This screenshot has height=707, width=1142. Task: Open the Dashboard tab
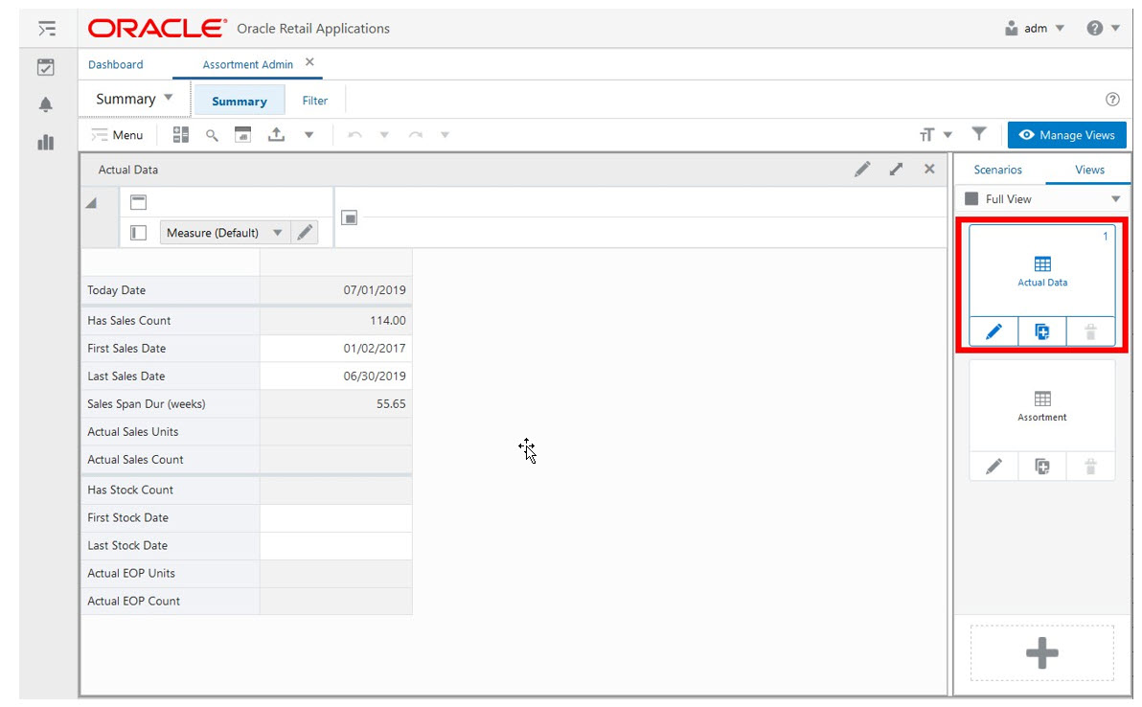coord(115,64)
